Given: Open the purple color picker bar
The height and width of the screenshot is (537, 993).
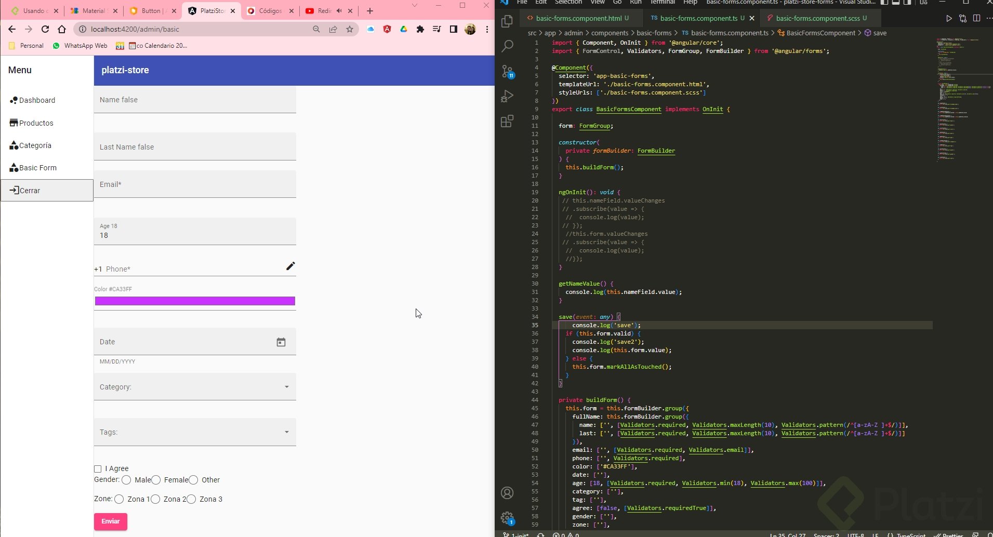Looking at the screenshot, I should point(195,301).
